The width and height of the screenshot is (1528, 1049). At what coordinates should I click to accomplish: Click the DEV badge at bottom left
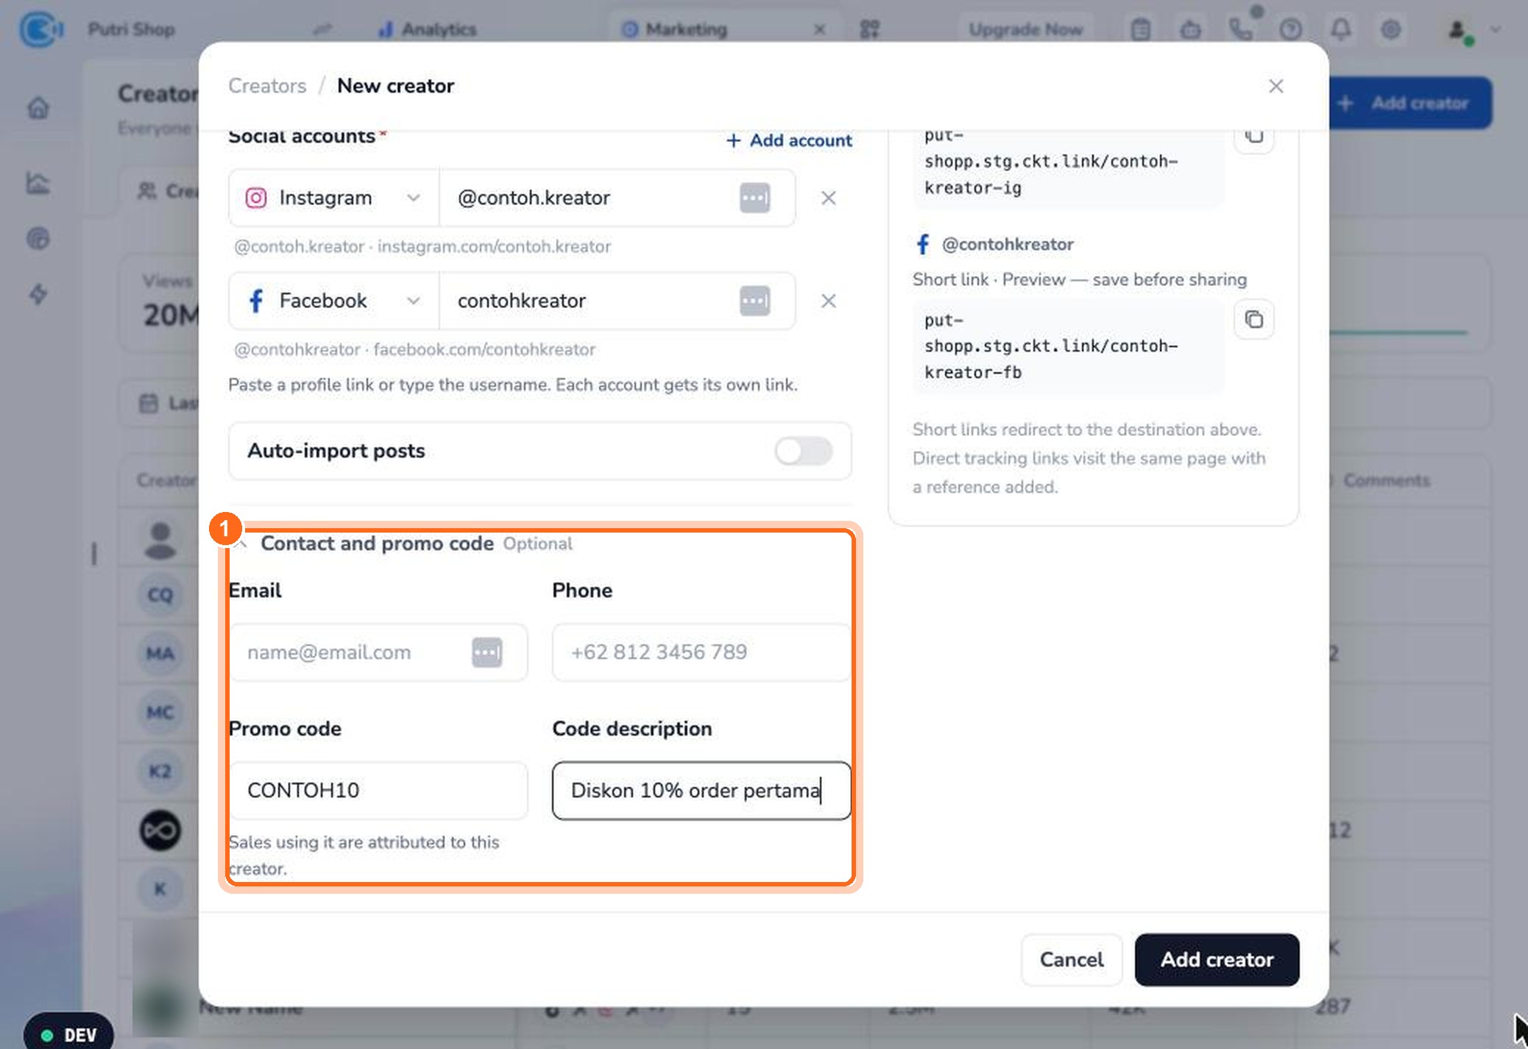pos(68,1035)
